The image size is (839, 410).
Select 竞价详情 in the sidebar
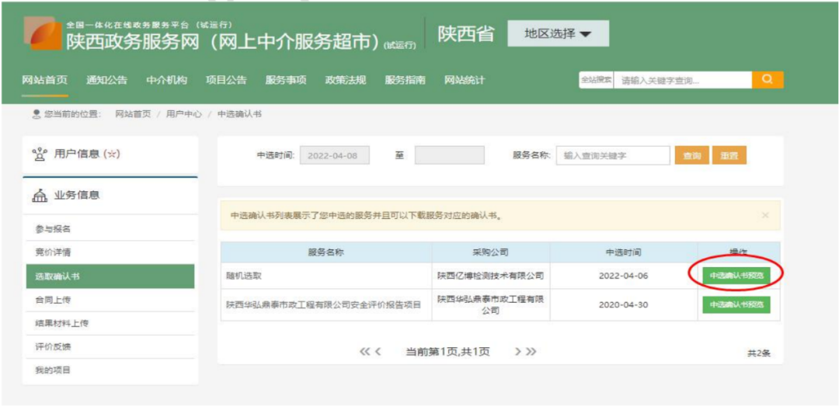(x=110, y=253)
